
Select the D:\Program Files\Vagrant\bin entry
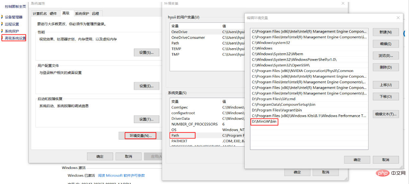309,110
